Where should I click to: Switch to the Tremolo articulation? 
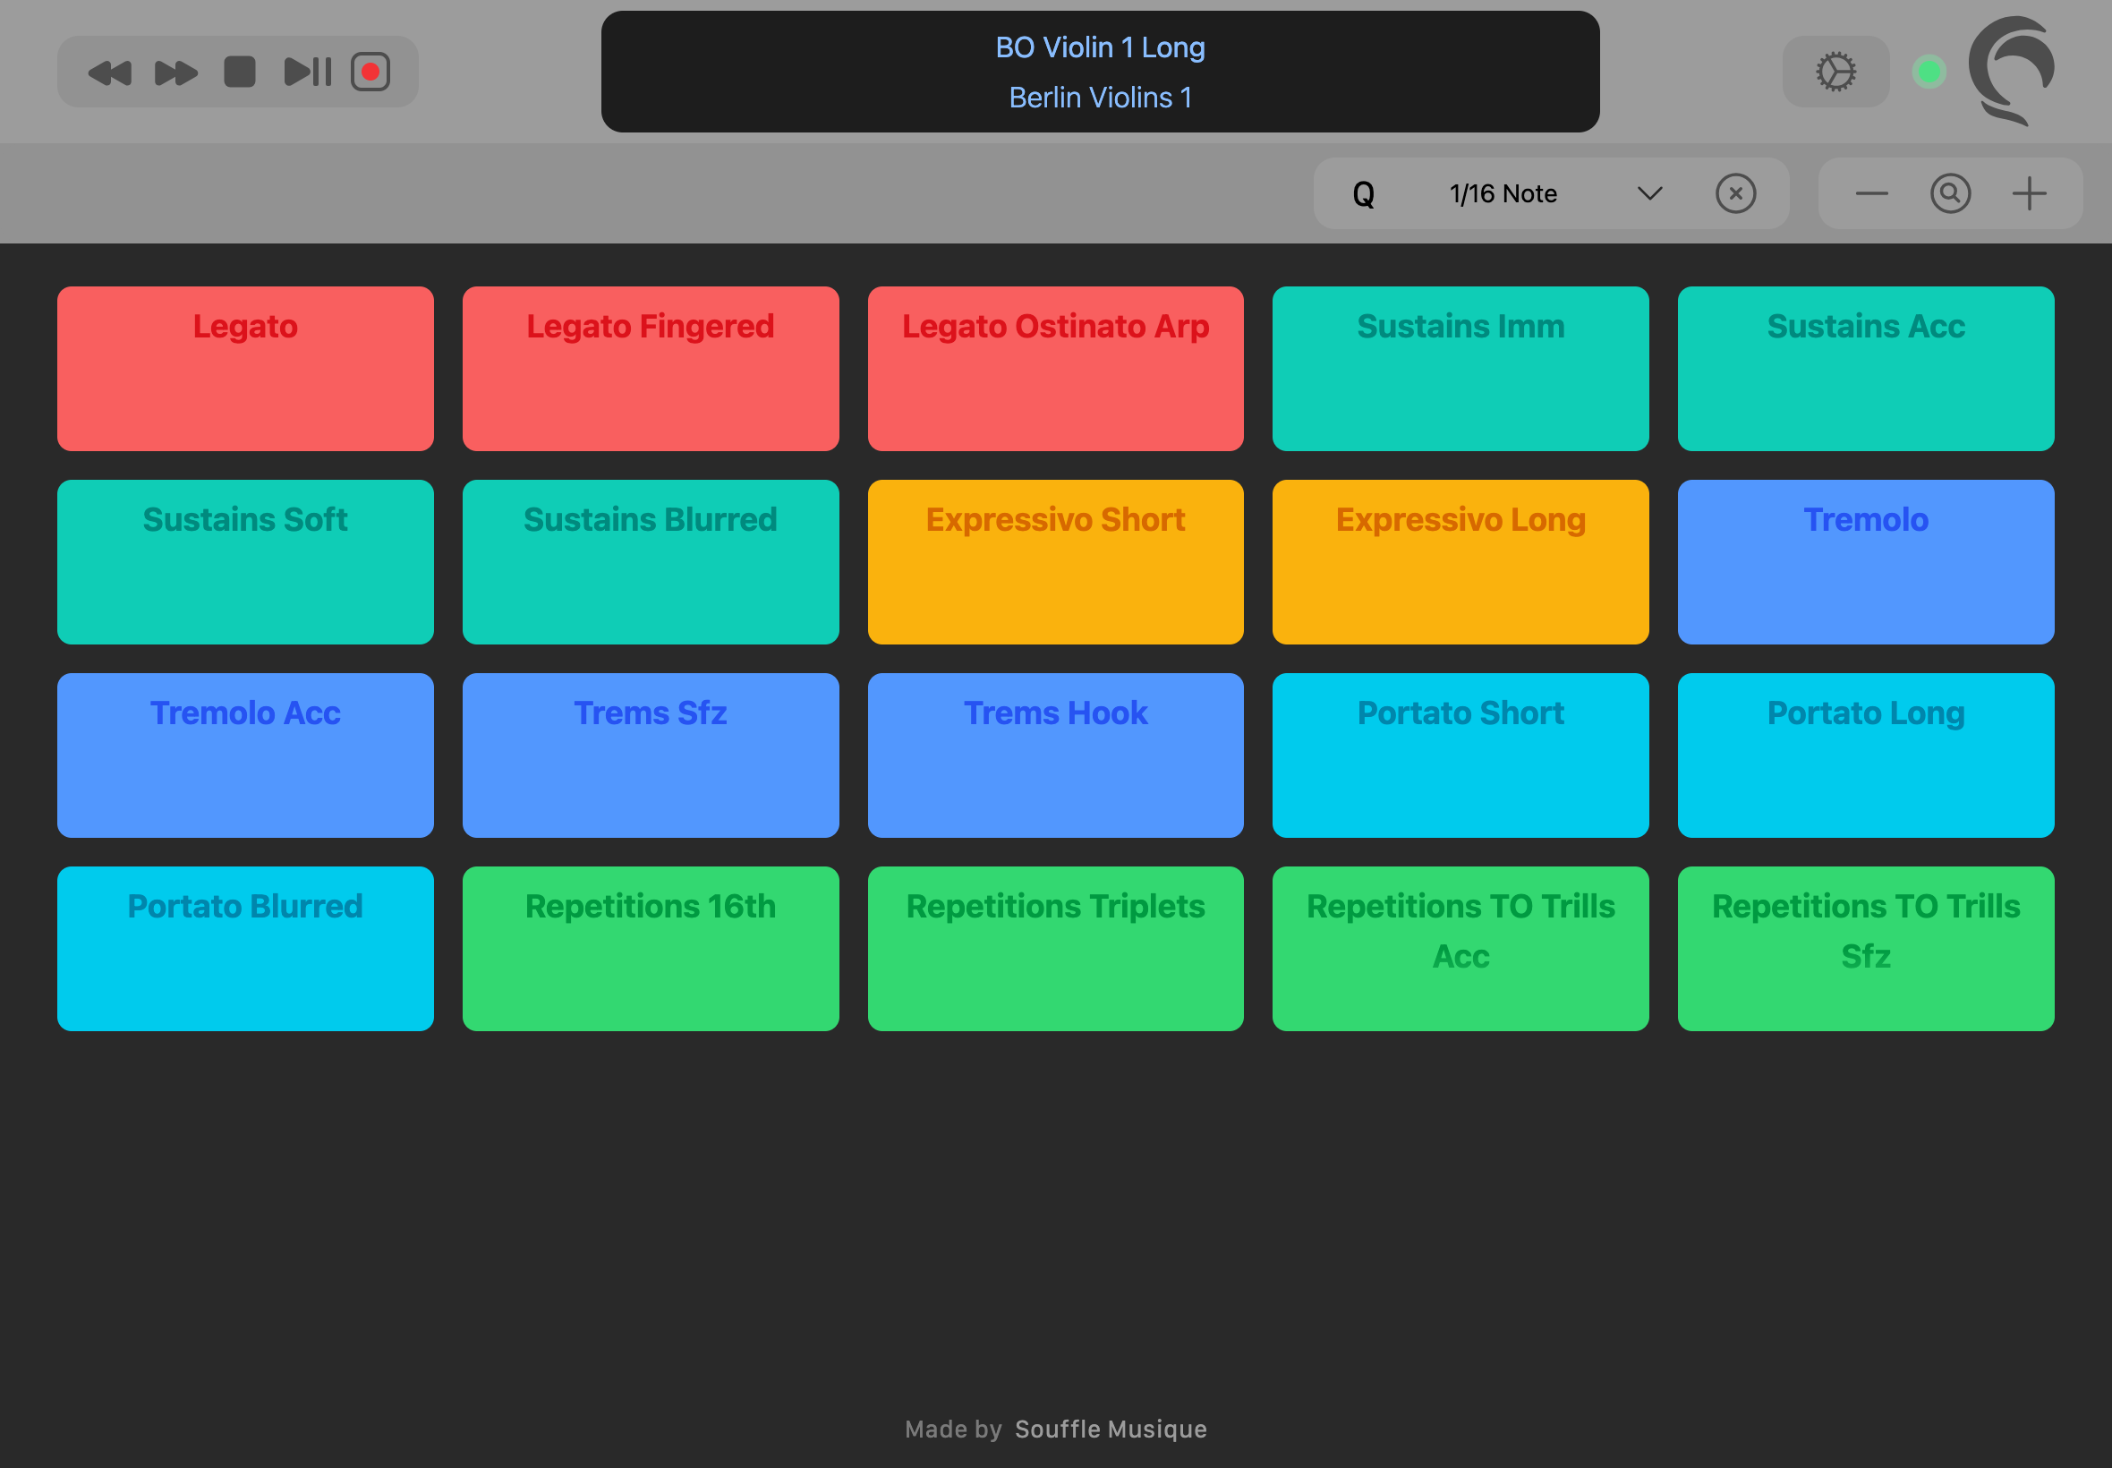tap(1866, 562)
